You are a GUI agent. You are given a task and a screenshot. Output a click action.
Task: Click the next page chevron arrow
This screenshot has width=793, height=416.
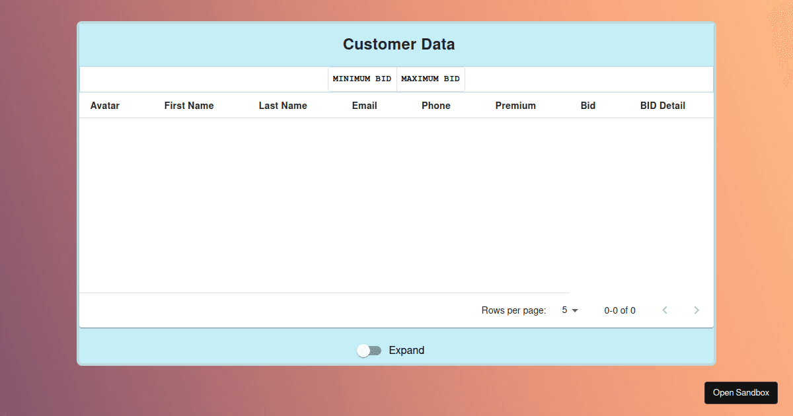coord(697,310)
